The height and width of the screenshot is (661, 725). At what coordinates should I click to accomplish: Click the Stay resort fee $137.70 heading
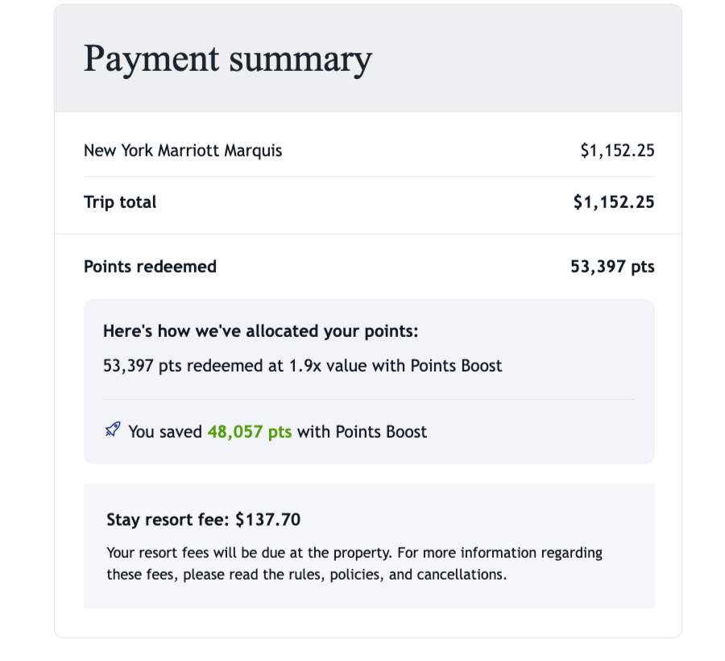203,520
